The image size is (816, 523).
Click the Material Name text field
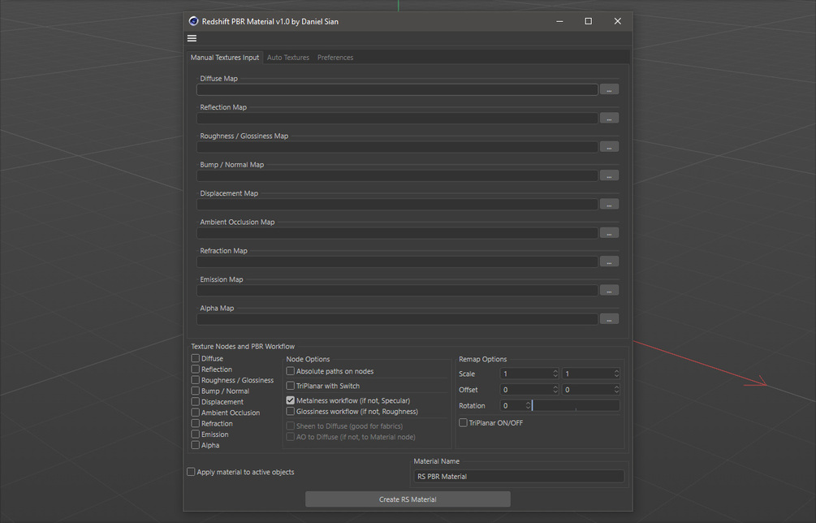click(x=519, y=476)
